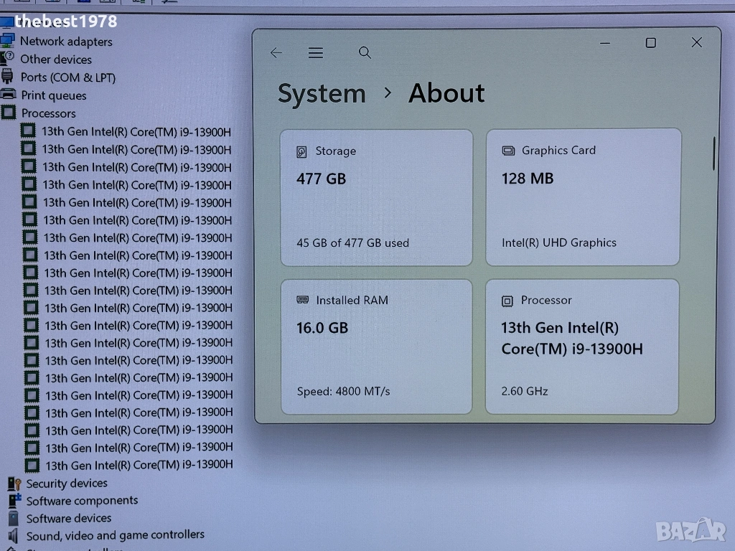Click the Processor info card
Screen dimensions: 735x551
tap(582, 347)
